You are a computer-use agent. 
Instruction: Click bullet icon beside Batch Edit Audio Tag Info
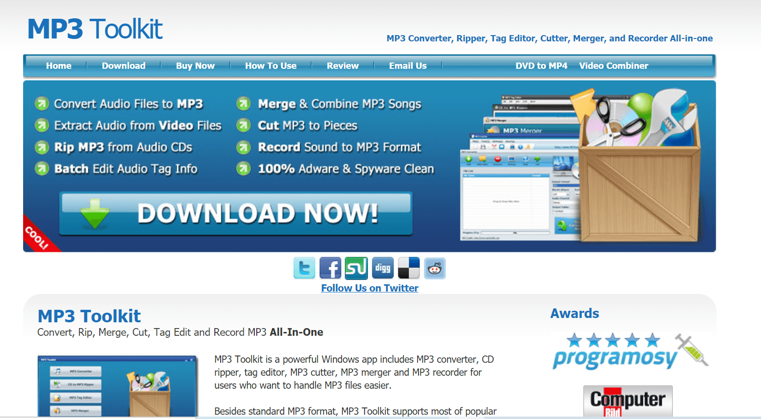point(42,168)
